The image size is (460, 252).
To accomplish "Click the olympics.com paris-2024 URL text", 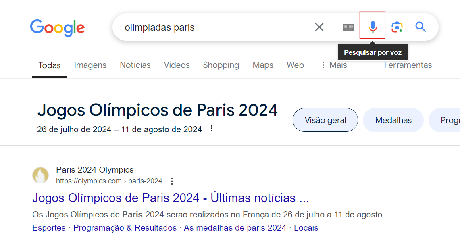I will (109, 181).
